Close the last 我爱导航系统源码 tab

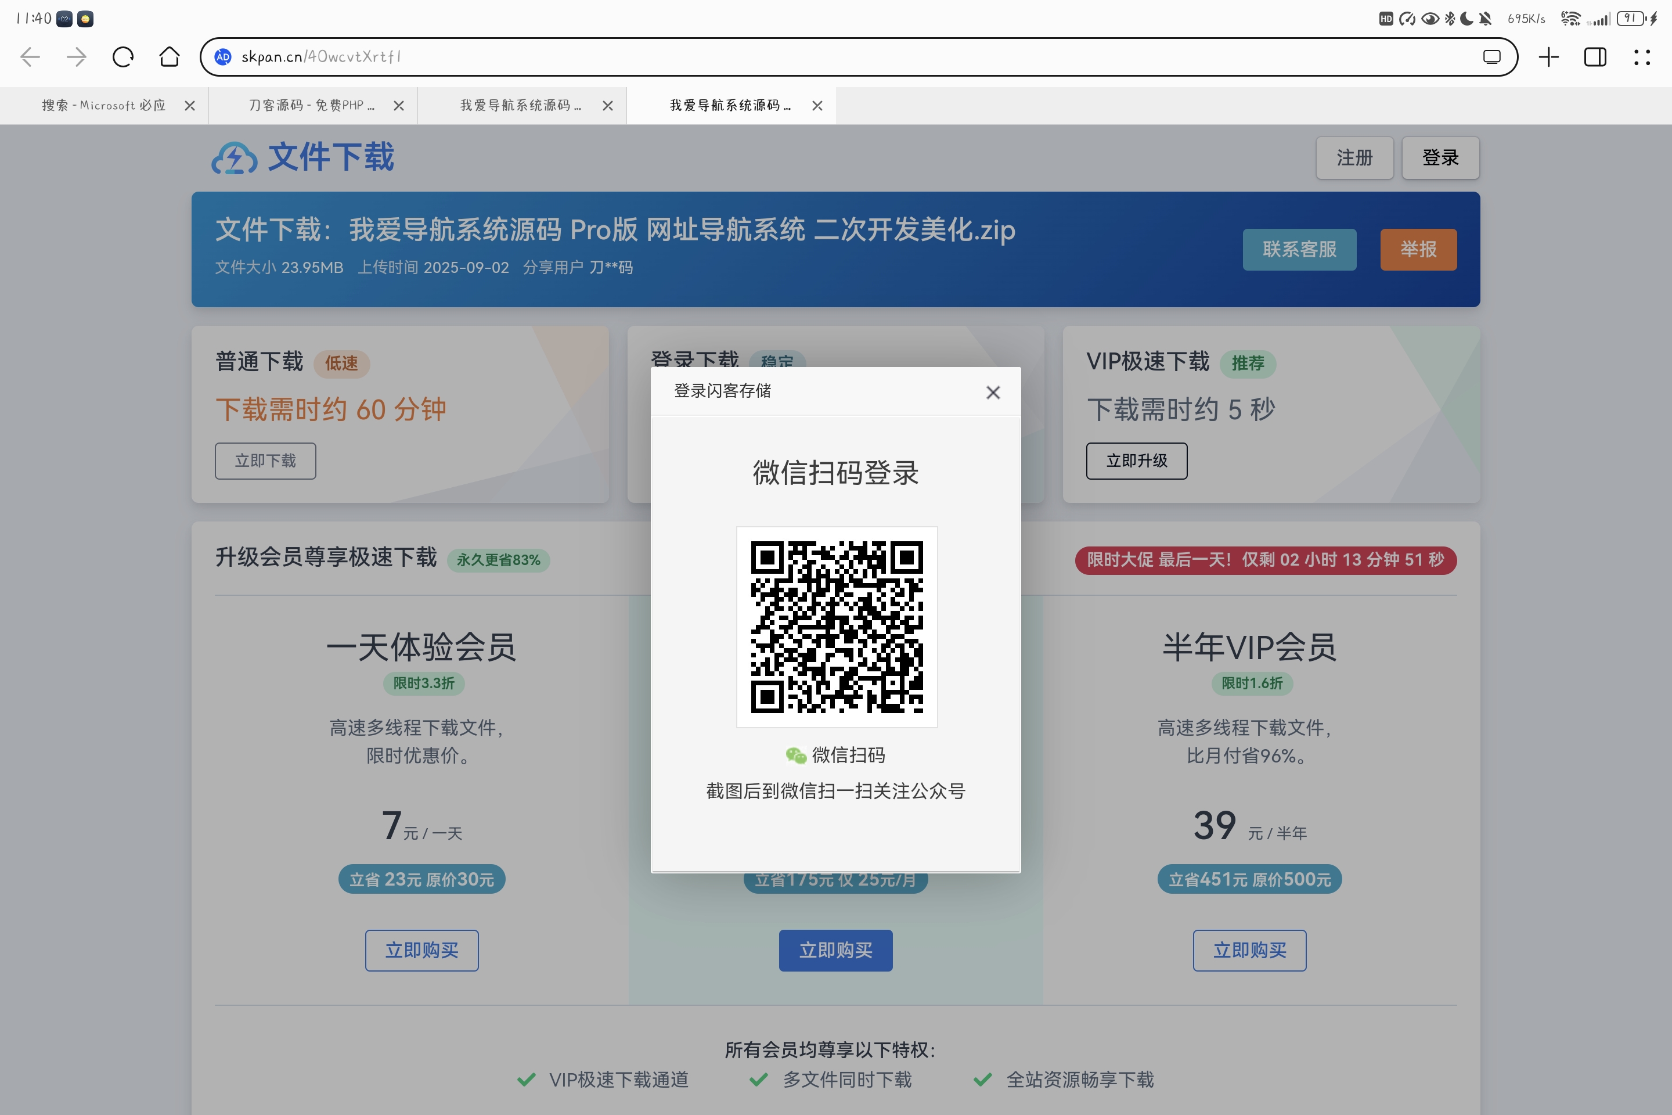click(817, 105)
